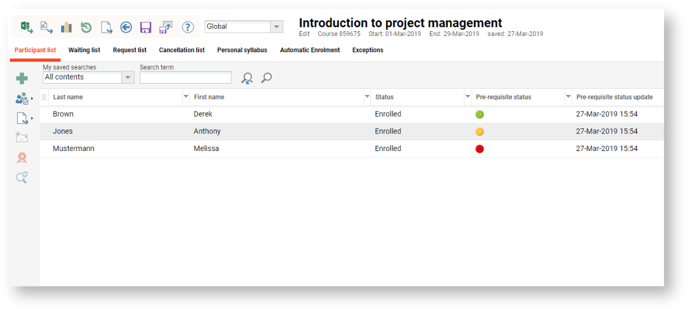Run search with the magnifying glass icon

[x=267, y=77]
